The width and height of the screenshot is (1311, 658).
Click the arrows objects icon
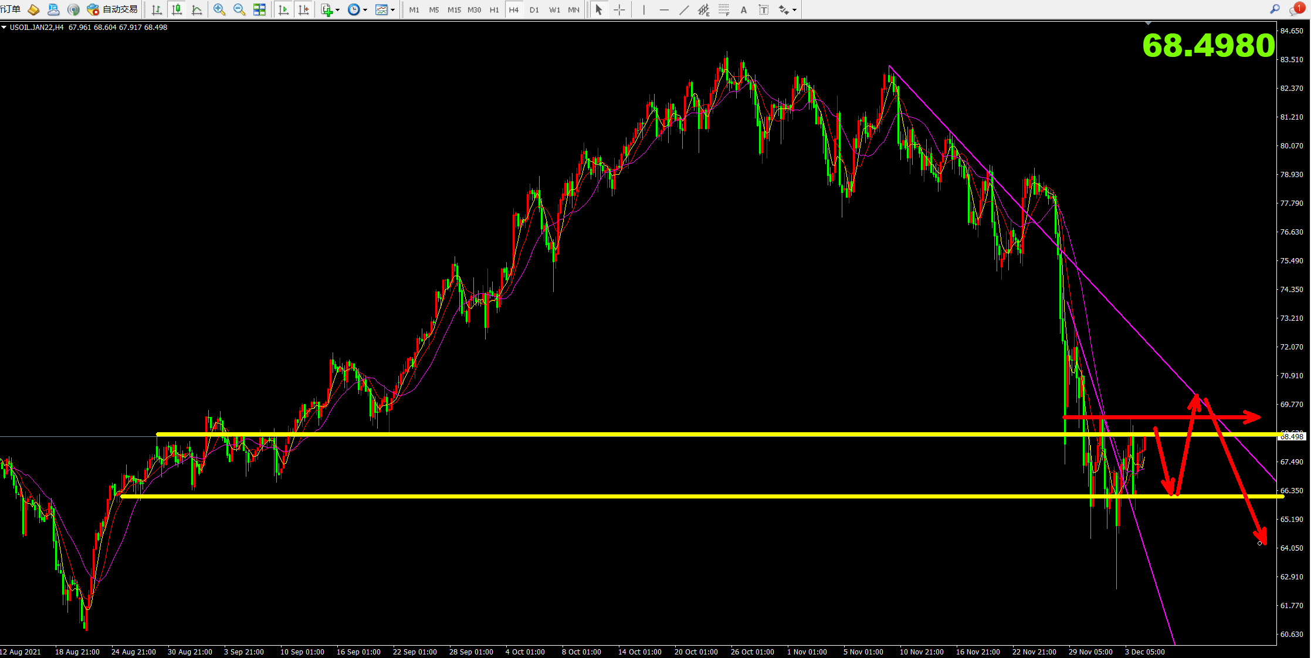784,9
